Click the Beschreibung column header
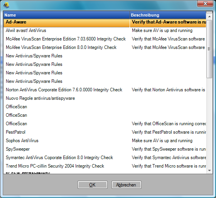Image resolution: width=216 pixels, height=198 pixels. (168, 15)
